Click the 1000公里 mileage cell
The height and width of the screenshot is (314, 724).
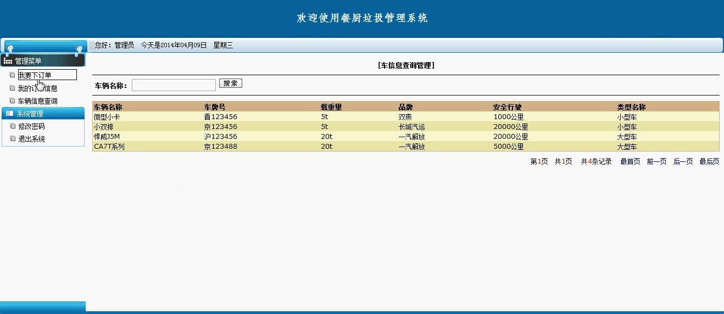coord(509,117)
